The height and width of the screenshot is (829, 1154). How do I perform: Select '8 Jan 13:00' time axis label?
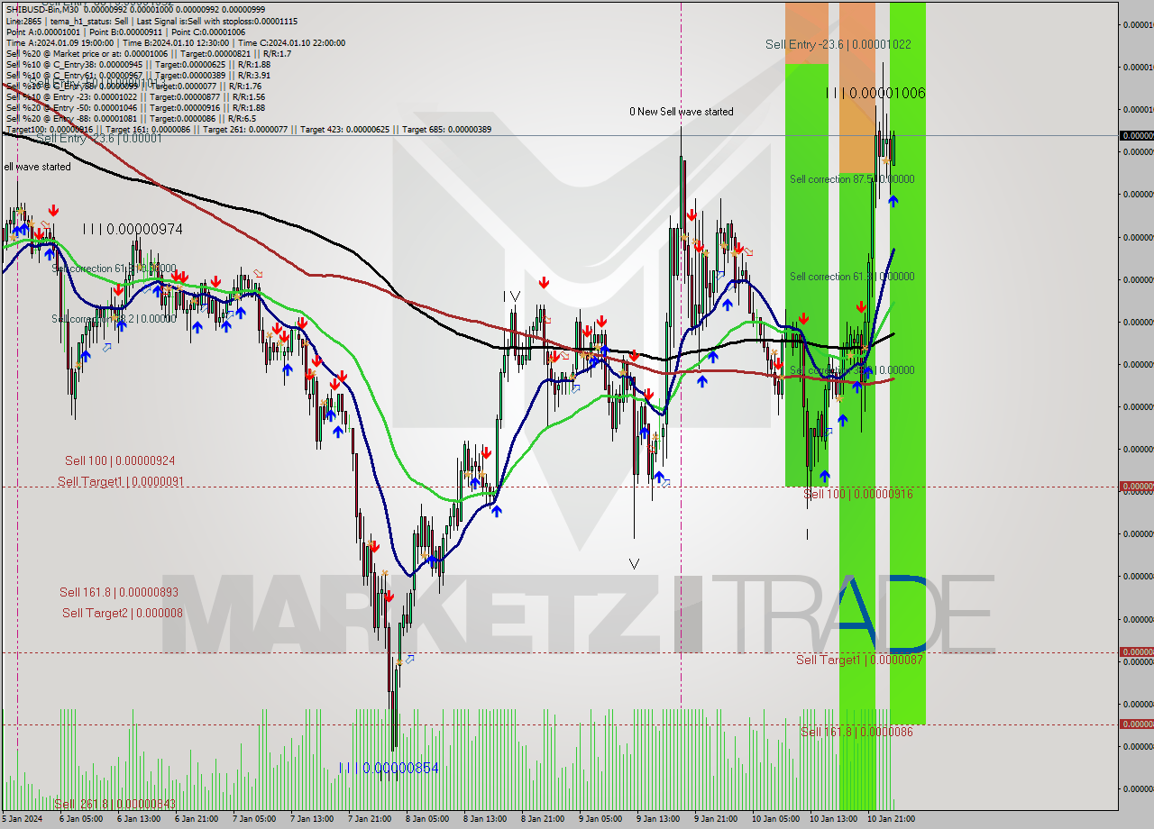point(485,818)
